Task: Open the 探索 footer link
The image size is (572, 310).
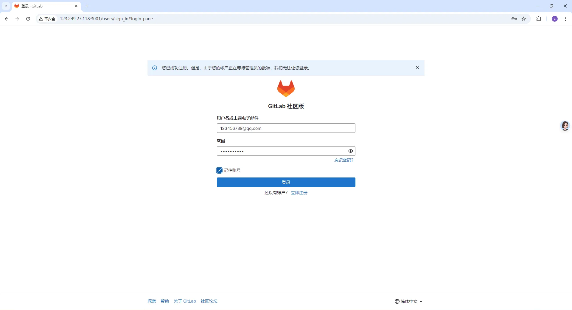Action: pos(152,301)
